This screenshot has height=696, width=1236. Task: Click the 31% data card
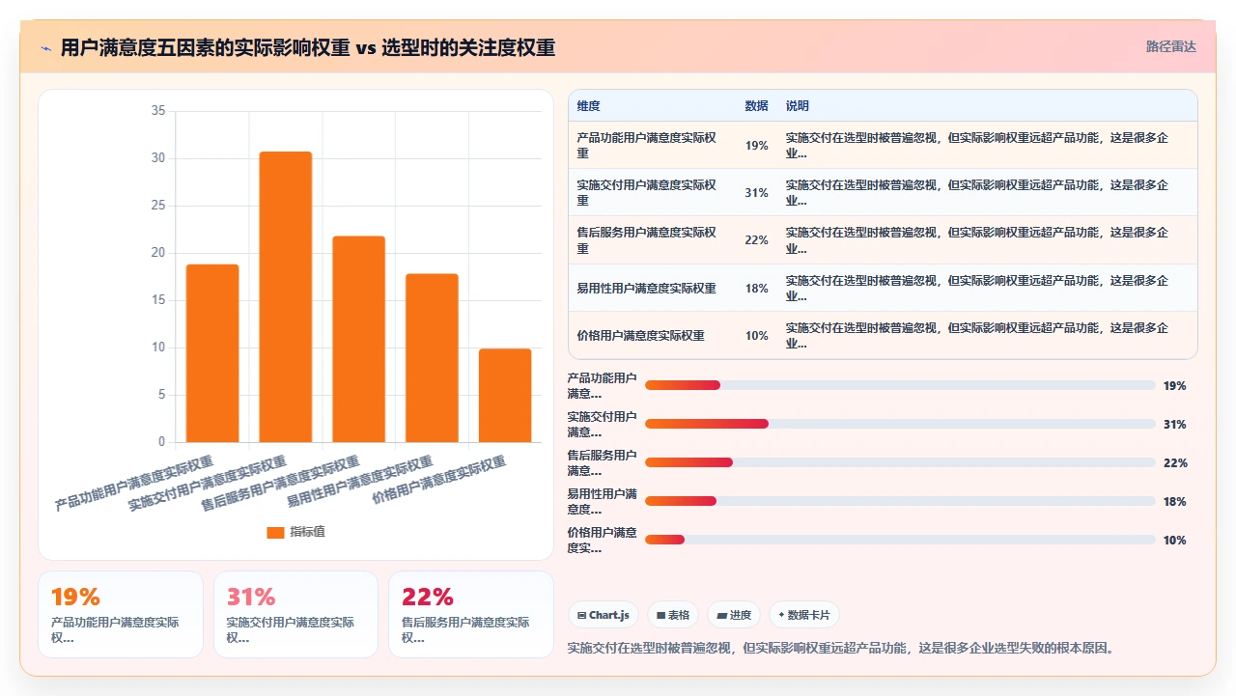point(295,614)
